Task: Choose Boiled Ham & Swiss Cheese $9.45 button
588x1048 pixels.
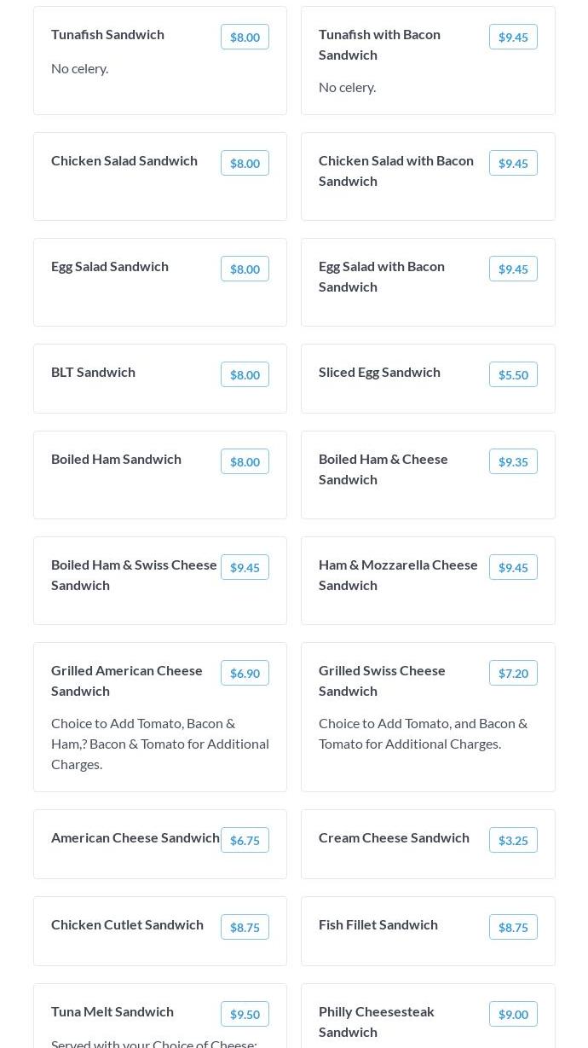Action: pyautogui.click(x=245, y=567)
